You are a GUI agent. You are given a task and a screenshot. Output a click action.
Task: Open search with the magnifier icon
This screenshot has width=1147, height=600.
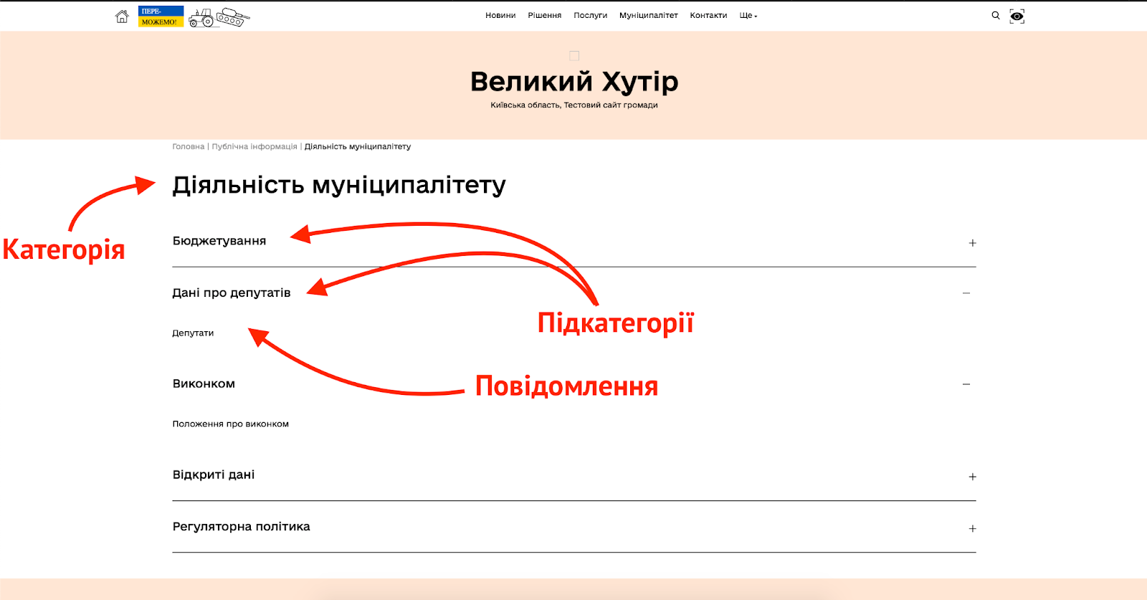click(995, 15)
